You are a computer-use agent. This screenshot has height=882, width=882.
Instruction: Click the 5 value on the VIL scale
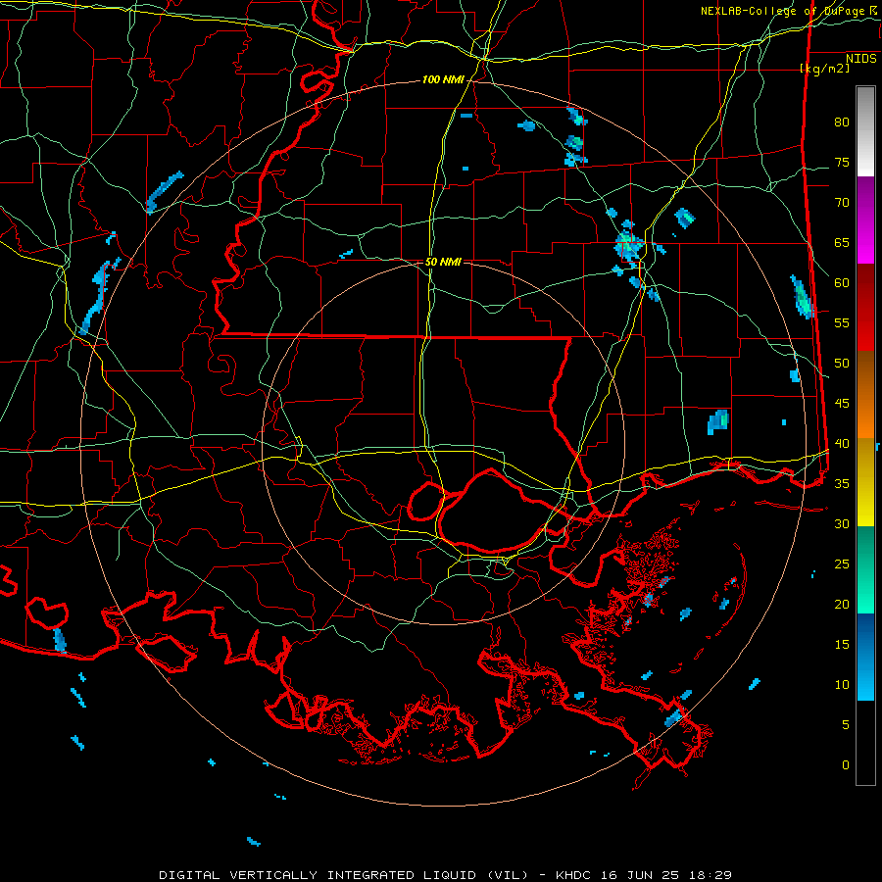tap(846, 725)
